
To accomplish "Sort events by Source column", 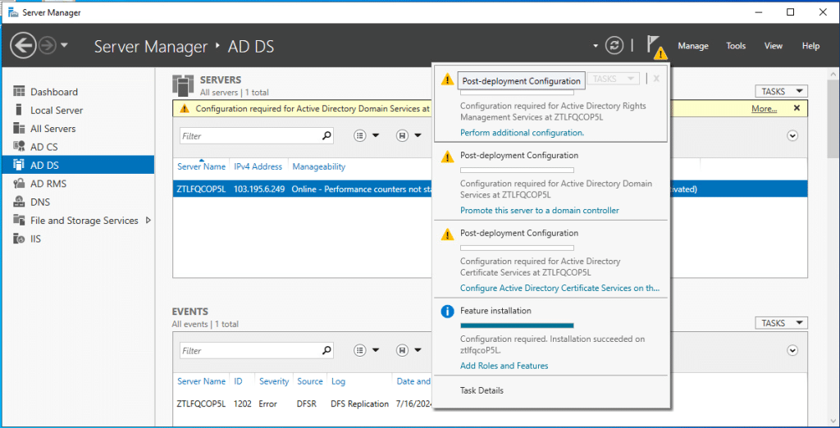I will click(x=310, y=381).
